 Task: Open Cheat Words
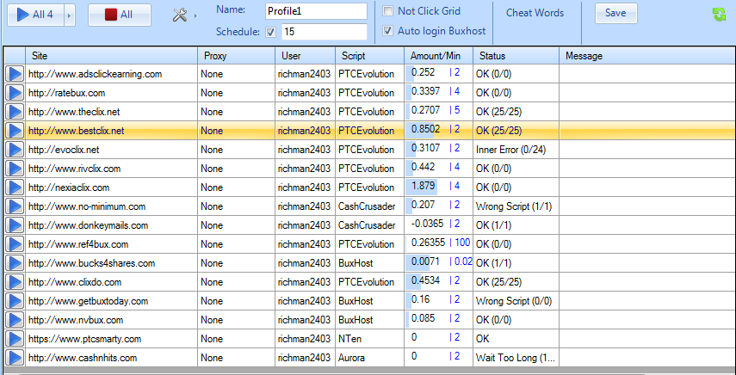535,13
